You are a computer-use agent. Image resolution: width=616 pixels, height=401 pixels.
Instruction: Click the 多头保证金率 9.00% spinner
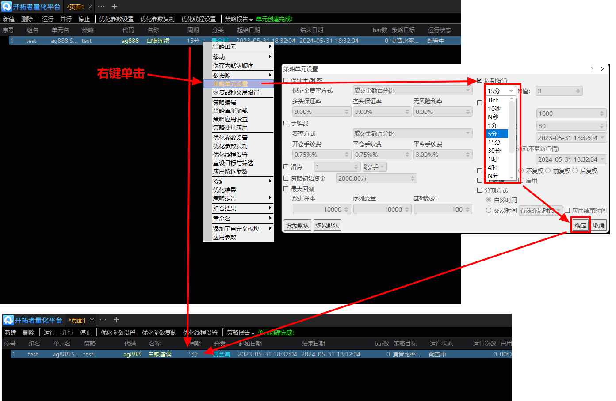click(x=321, y=112)
